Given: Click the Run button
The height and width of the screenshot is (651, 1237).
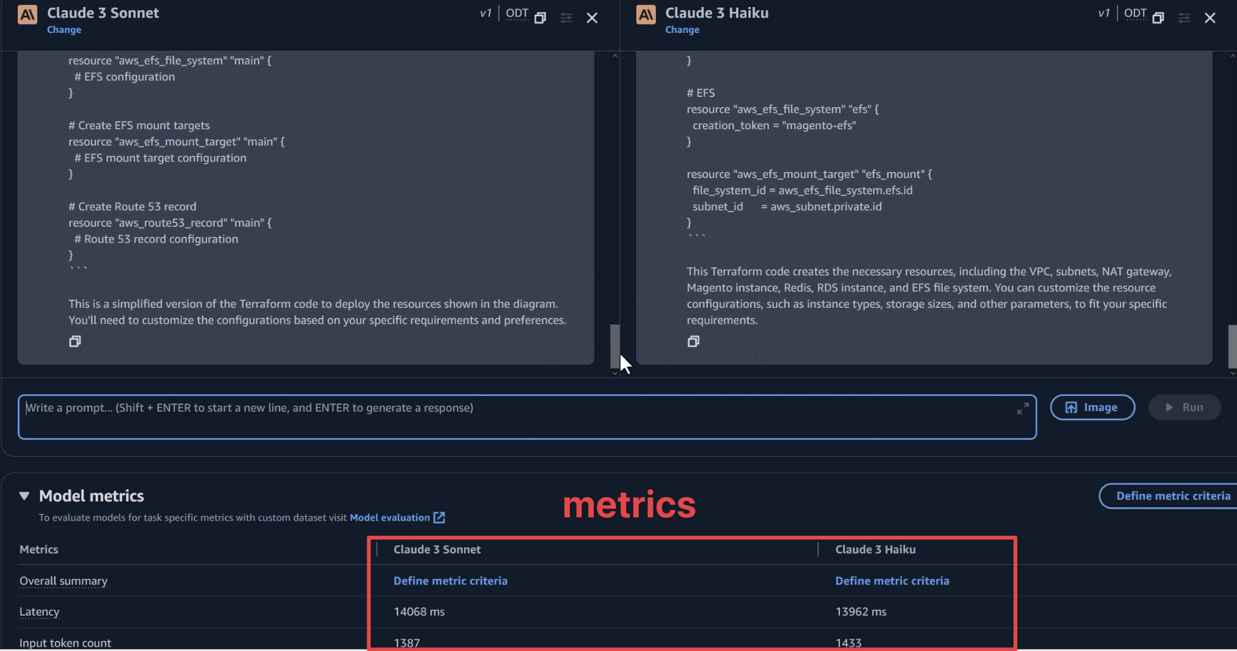Looking at the screenshot, I should [x=1184, y=407].
